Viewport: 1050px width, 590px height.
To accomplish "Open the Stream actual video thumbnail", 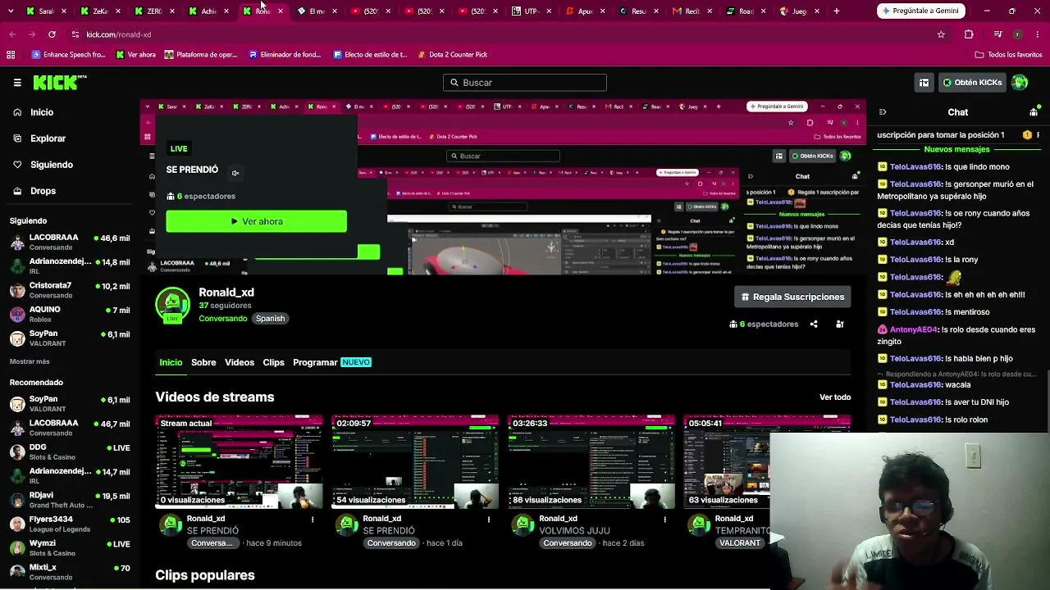I will 239,462.
